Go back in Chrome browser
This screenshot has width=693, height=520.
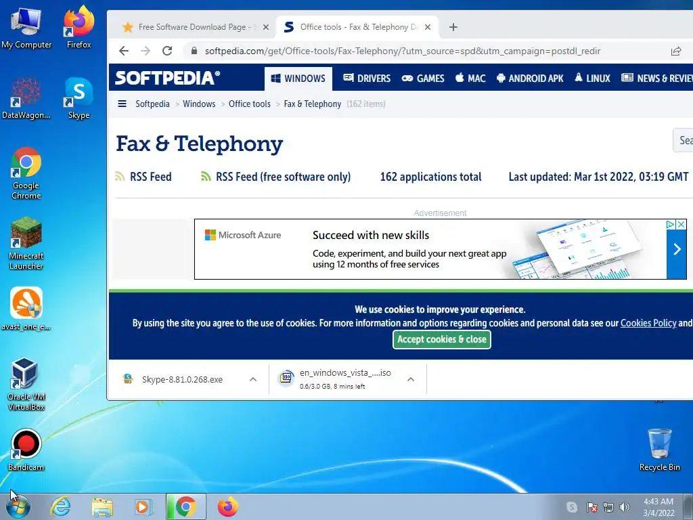[x=124, y=51]
